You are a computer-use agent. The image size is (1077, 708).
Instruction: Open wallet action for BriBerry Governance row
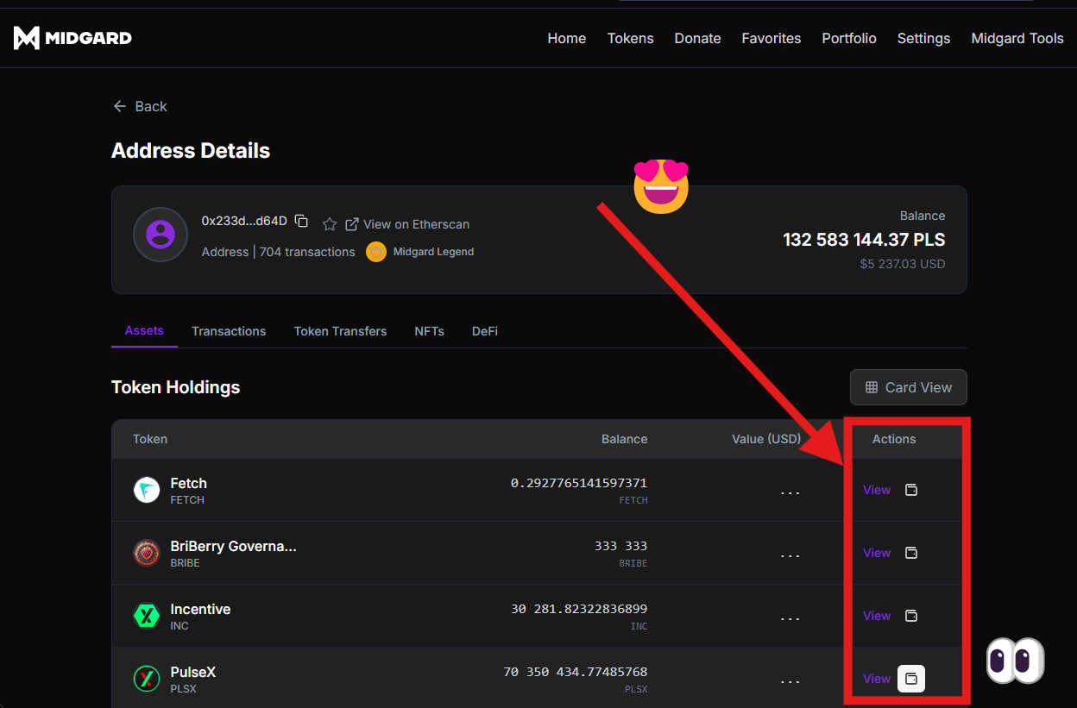(911, 553)
